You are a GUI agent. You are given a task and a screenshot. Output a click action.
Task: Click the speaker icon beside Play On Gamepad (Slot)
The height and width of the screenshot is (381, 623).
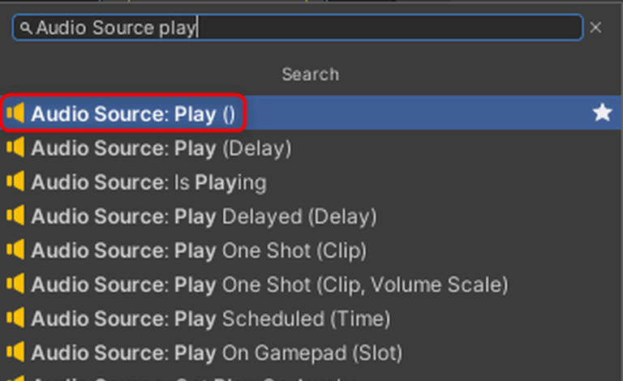(x=15, y=352)
